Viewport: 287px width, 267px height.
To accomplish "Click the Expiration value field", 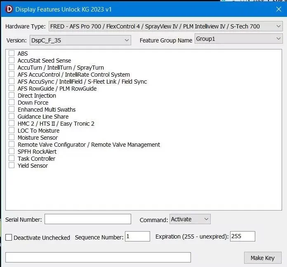I will 242,236.
